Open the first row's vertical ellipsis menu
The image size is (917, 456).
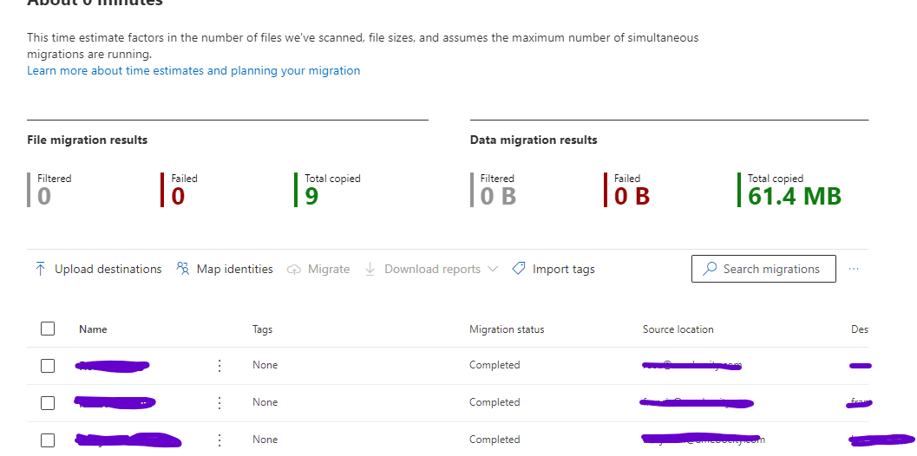point(219,366)
